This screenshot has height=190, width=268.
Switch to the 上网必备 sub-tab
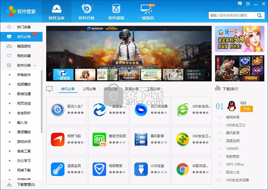(89, 89)
